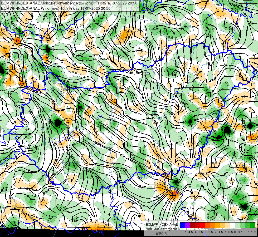Click the palest green legend swatch (0 to 0.5)
The image size is (258, 237).
pos(238,225)
